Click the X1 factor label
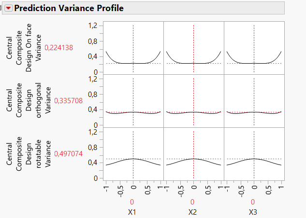The height and width of the screenshot is (218, 306). tap(132, 212)
